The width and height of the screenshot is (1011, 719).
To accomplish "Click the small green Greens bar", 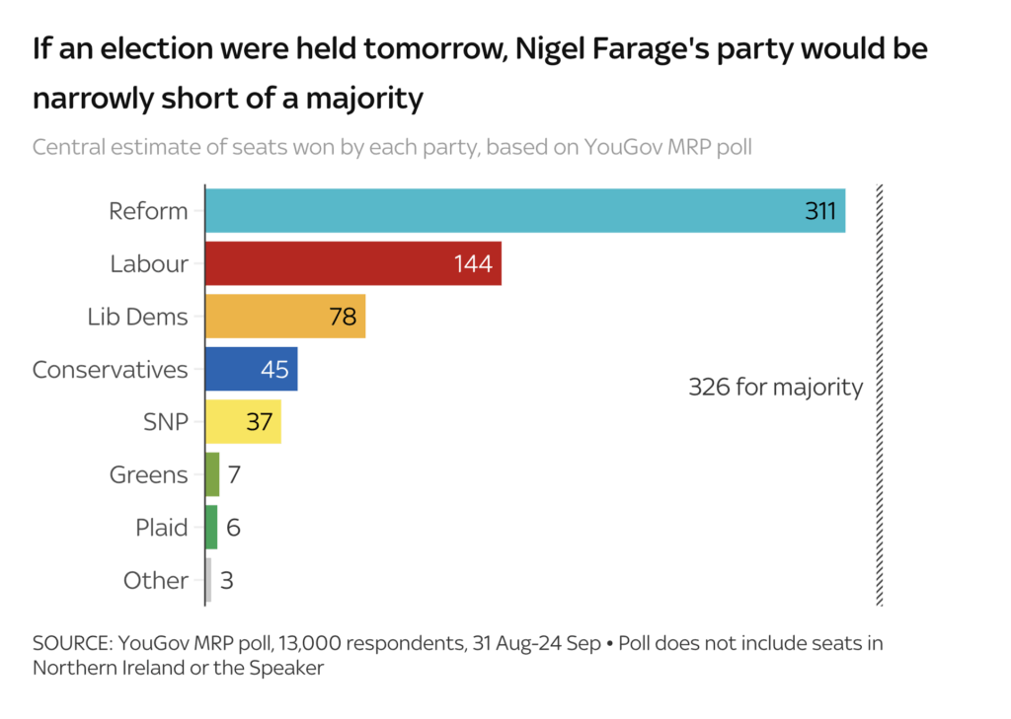I will [212, 474].
